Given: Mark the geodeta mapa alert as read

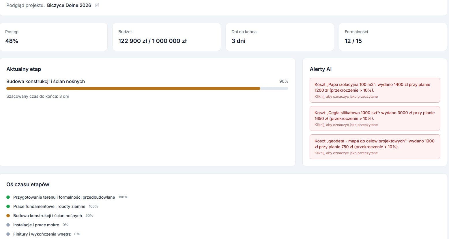Looking at the screenshot, I should point(375,147).
